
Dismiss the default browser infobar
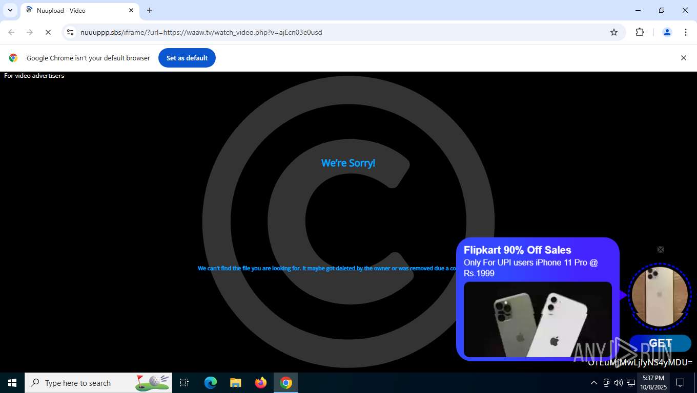pos(683,58)
